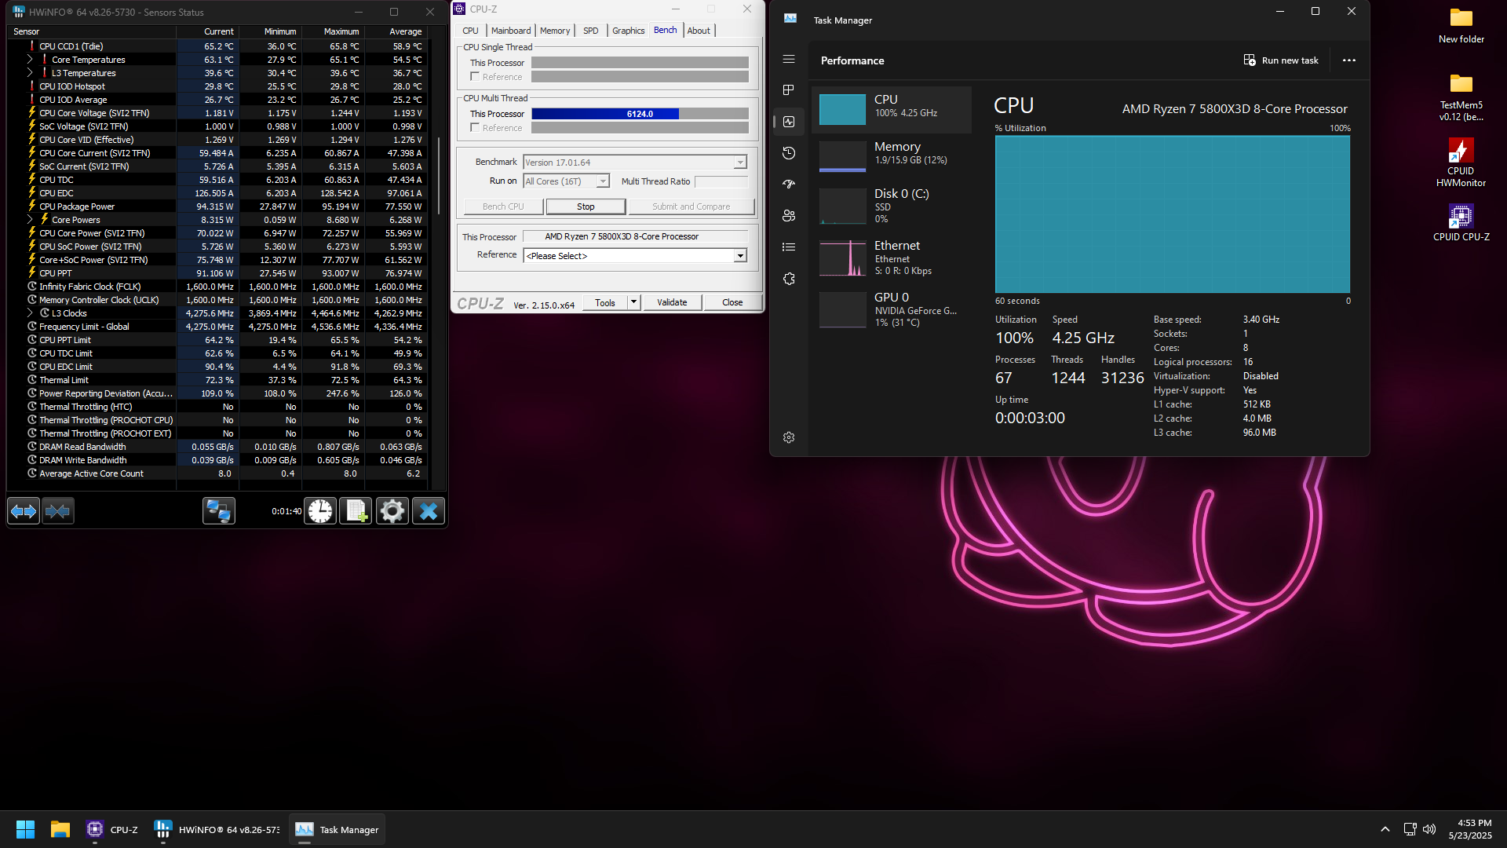
Task: Reset HWiNFO sensor timer clock icon
Action: (x=320, y=511)
